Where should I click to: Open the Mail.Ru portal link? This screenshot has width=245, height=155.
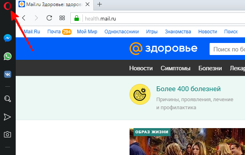[x=32, y=32]
